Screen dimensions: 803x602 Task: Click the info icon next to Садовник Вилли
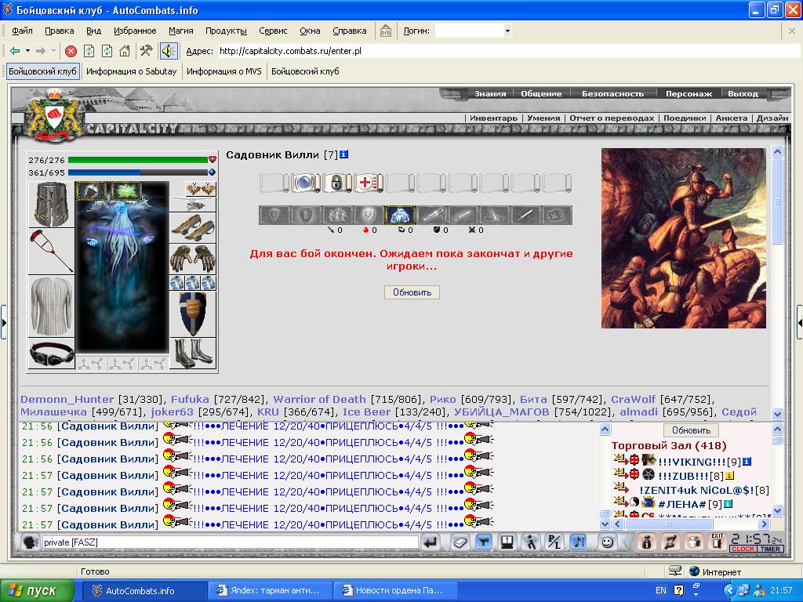344,154
